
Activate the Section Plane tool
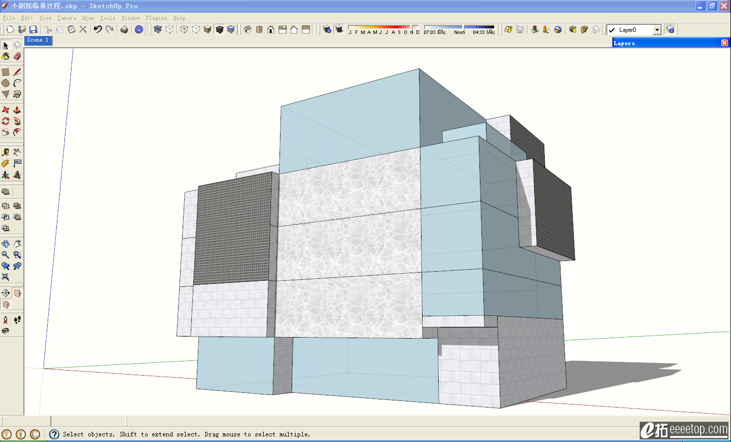click(x=6, y=293)
